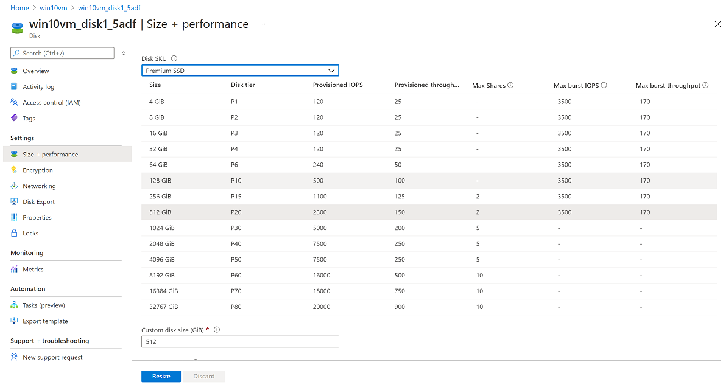
Task: Click the Custom disk size input field
Action: point(239,341)
